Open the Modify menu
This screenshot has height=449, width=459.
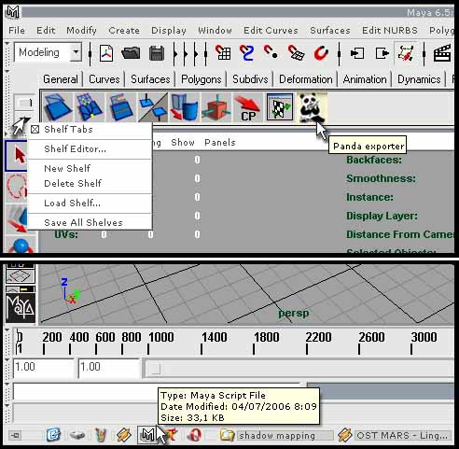coord(81,31)
